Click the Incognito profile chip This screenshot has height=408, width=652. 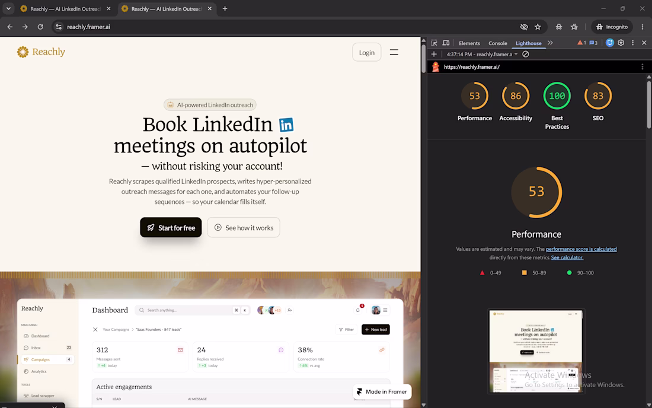click(612, 27)
